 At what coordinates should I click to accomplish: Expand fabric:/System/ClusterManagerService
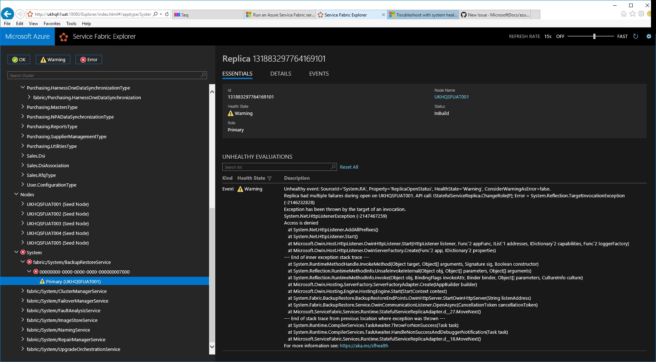23,291
